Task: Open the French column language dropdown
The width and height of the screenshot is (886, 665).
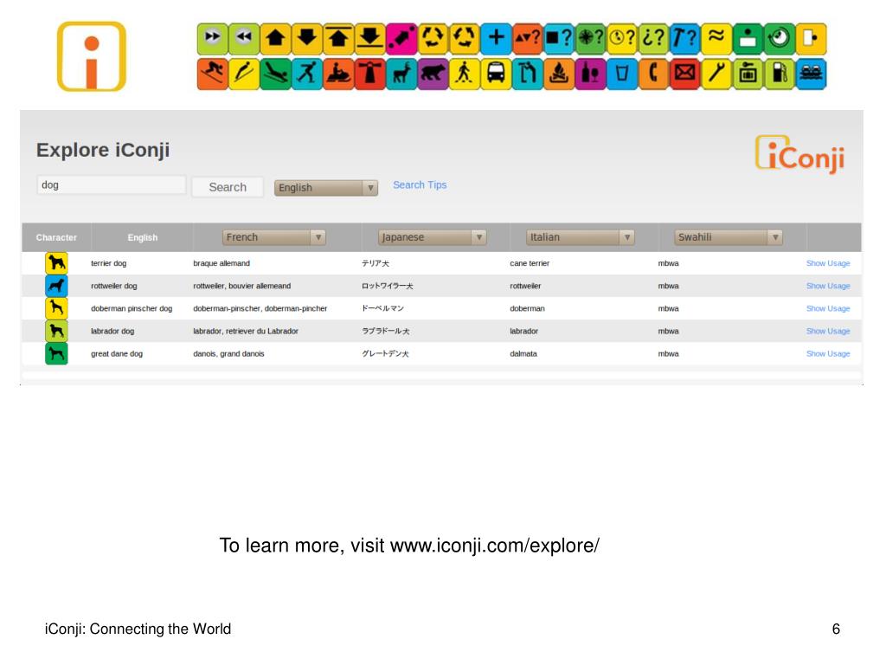Action: 273,237
